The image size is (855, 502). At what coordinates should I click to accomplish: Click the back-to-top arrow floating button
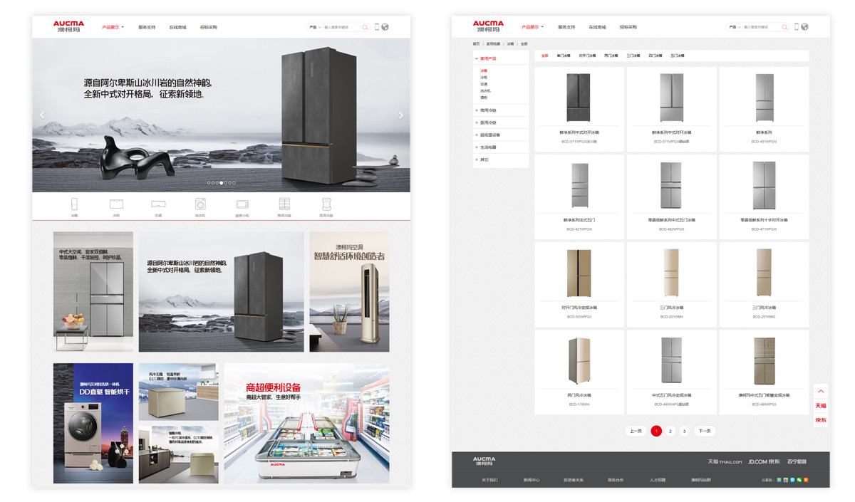(821, 392)
